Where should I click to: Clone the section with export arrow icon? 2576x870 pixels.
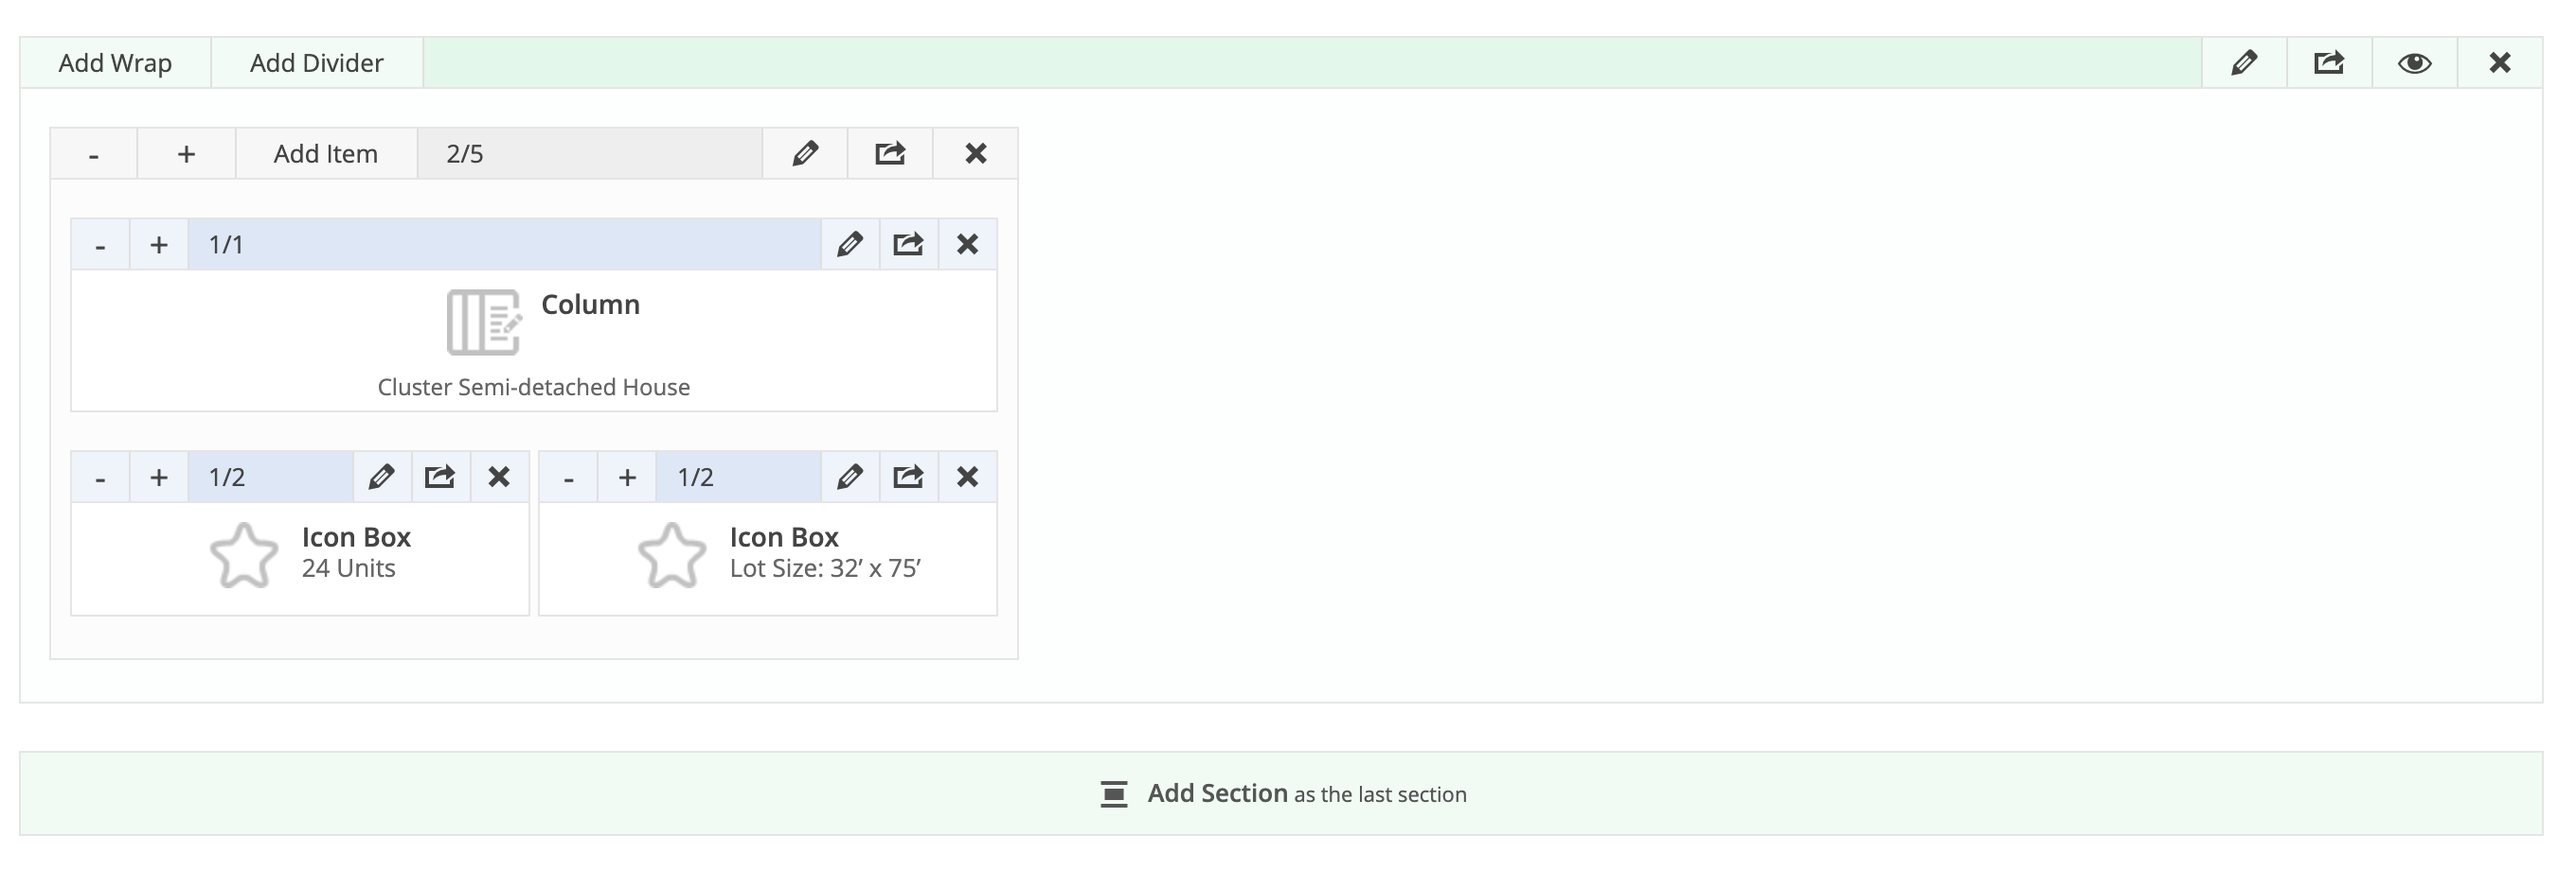2329,63
